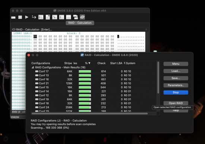Click the step-forward arrow icon in the DMDE toolbar

tap(34, 17)
